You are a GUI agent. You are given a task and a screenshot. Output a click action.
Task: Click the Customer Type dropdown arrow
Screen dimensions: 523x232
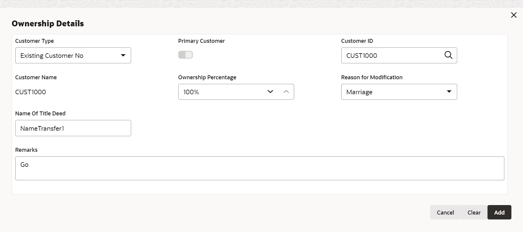tap(123, 55)
